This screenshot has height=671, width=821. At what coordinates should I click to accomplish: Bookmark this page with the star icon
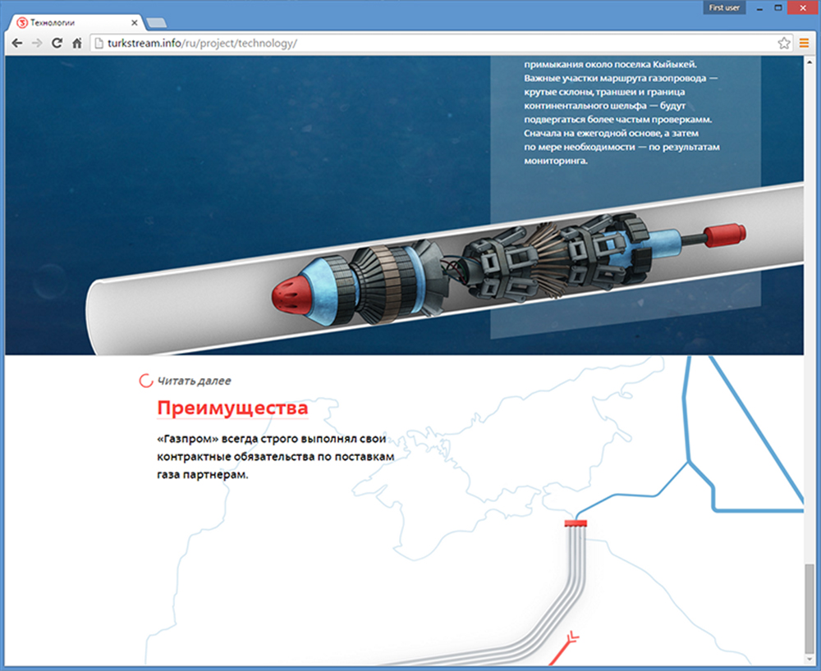[784, 43]
